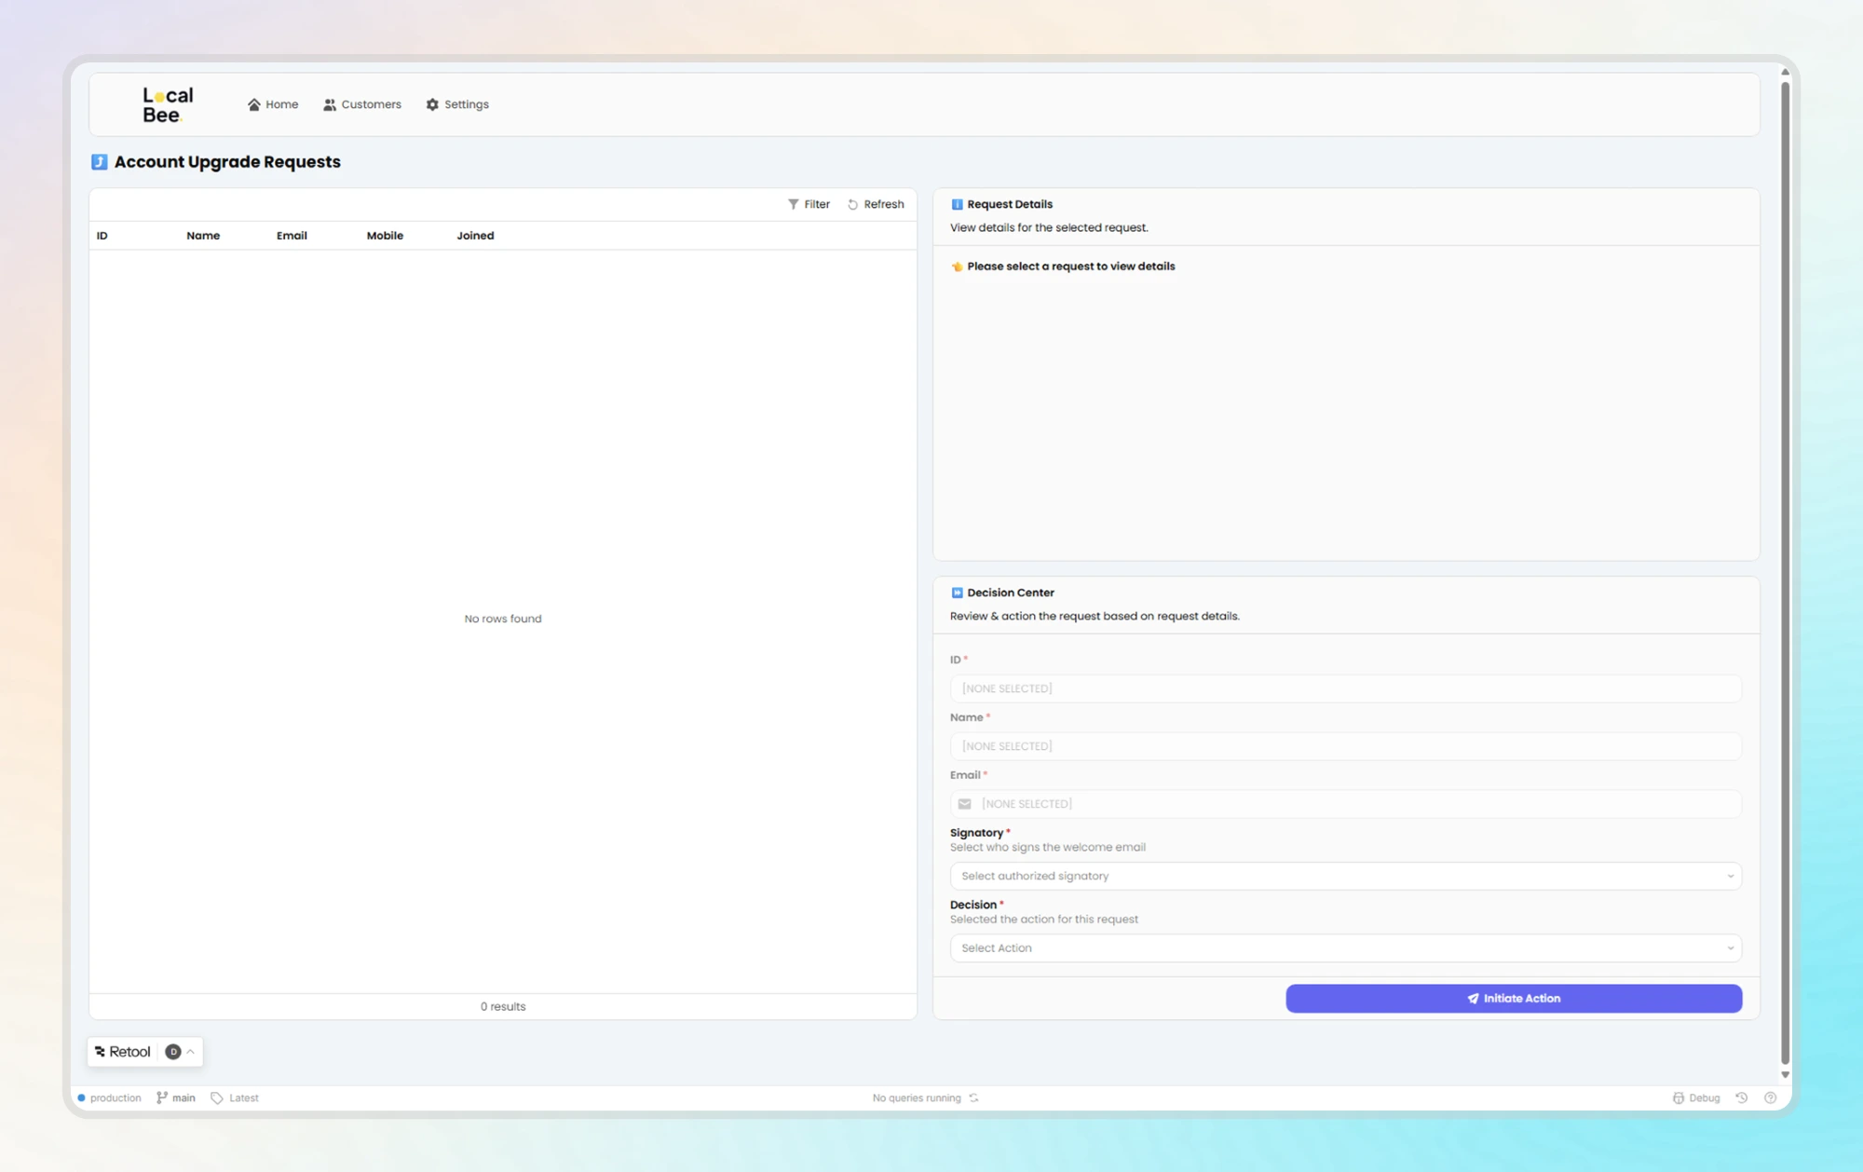Image resolution: width=1863 pixels, height=1172 pixels.
Task: Click the production environment indicator
Action: tap(109, 1098)
